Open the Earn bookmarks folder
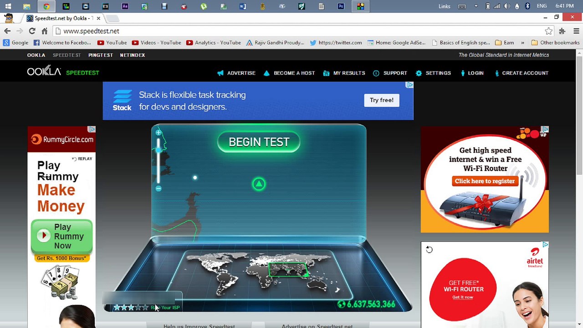 pyautogui.click(x=504, y=42)
